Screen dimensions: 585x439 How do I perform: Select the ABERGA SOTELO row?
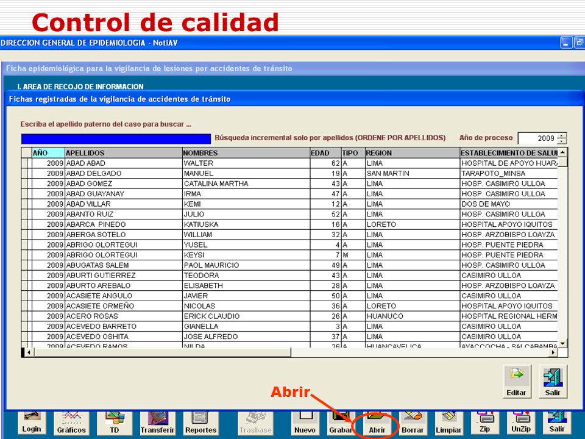pyautogui.click(x=289, y=234)
